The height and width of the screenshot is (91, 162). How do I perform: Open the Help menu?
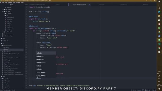(x=22, y=3)
